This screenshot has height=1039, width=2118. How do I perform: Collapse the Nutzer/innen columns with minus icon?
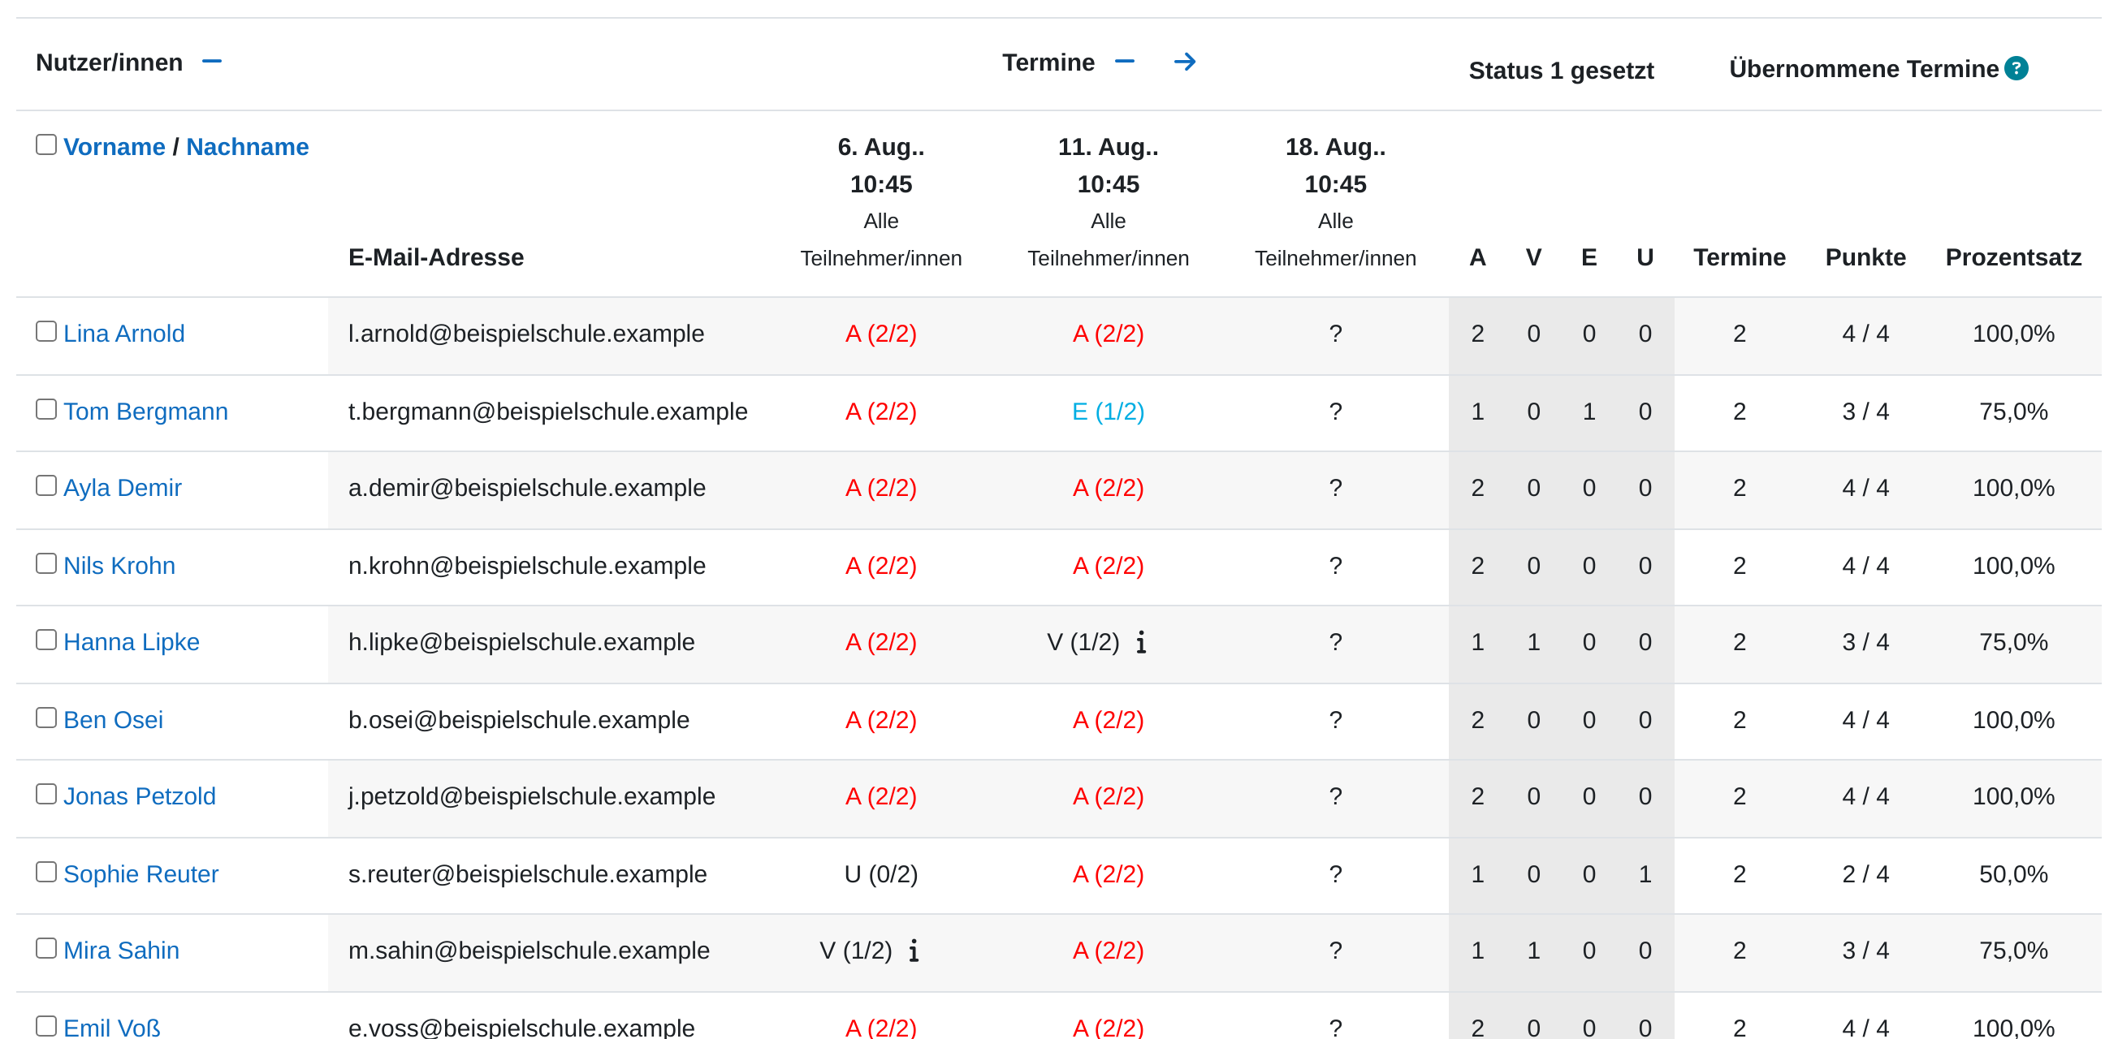tap(212, 62)
